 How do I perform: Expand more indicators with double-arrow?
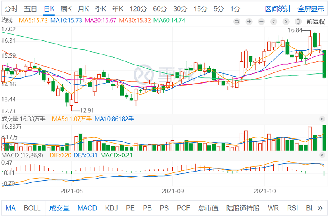320,208
